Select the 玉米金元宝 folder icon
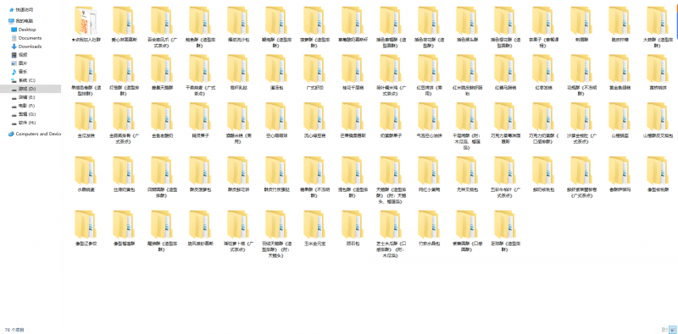 click(314, 225)
